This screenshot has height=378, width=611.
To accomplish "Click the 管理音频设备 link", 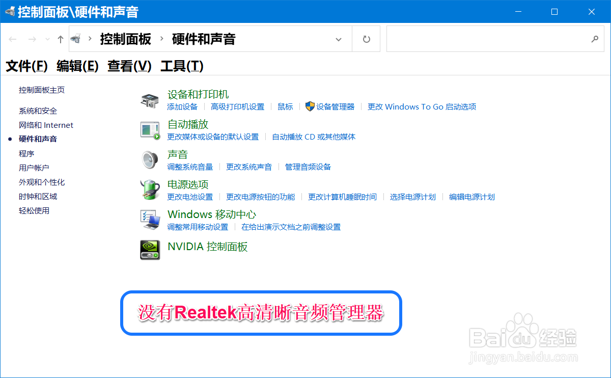I will pyautogui.click(x=308, y=167).
